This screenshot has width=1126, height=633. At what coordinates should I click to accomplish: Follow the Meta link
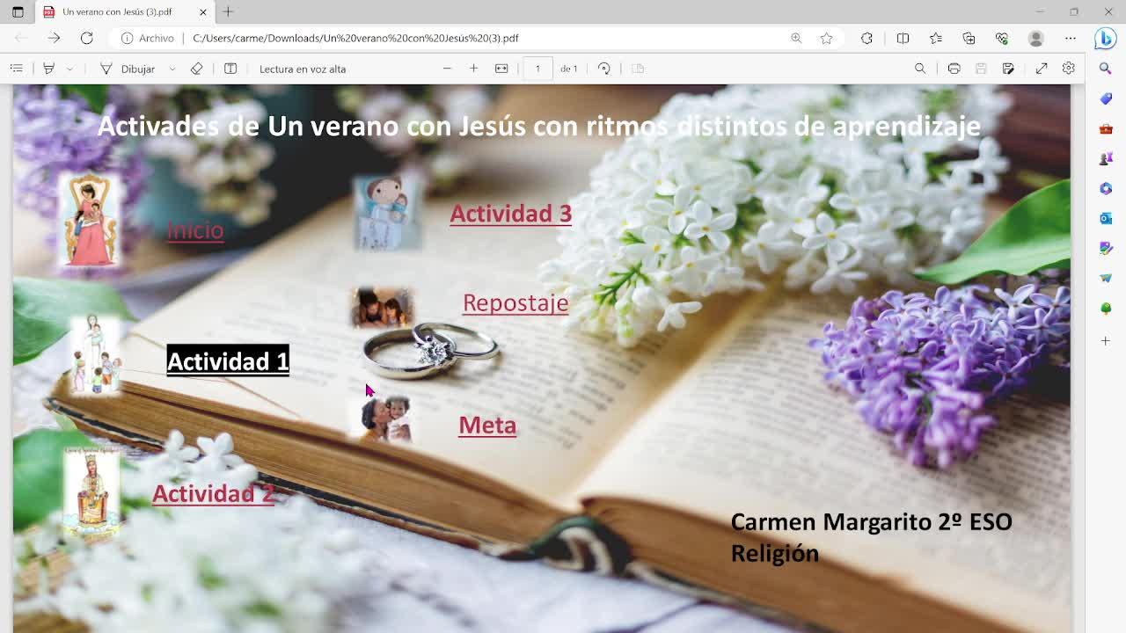pos(487,425)
